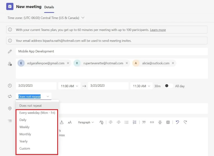Insert a quote block
Viewport: 214px width, 156px height.
(144, 122)
